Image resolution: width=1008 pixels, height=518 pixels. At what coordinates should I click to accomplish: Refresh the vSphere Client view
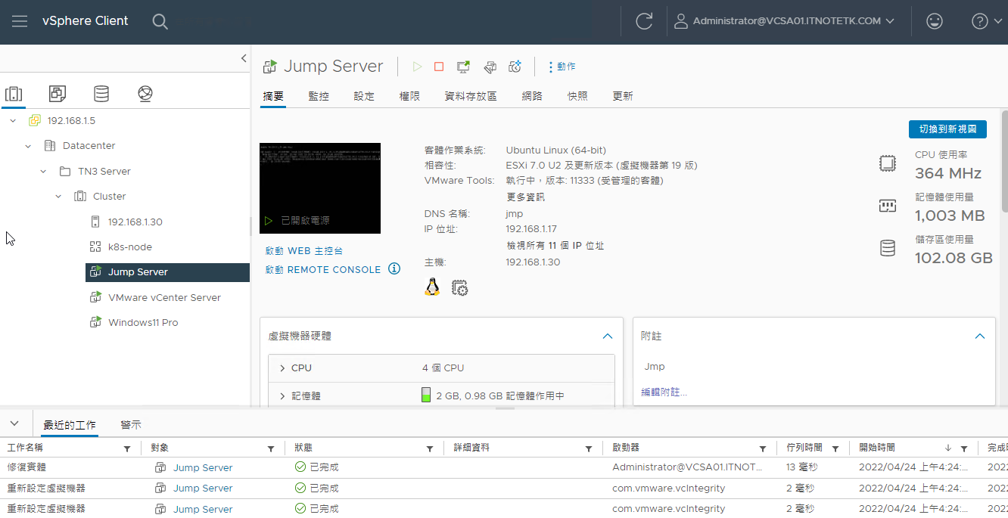644,21
